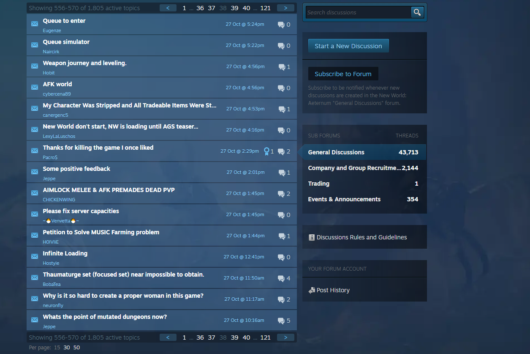The height and width of the screenshot is (354, 530).
Task: Open Discussions Rules and Guidelines
Action: pos(362,237)
